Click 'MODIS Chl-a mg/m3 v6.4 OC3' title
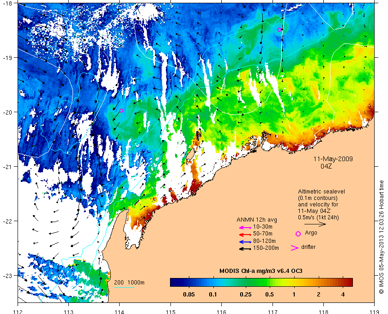 pos(261,271)
